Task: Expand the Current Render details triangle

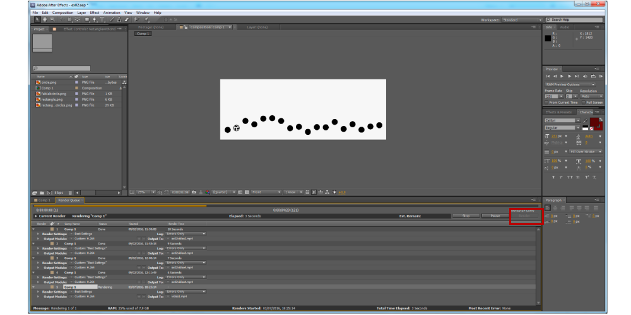Action: pyautogui.click(x=36, y=216)
